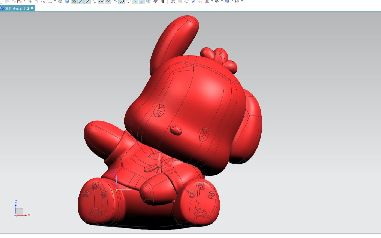Toggle Point on Curve snap option

tap(142, 1)
